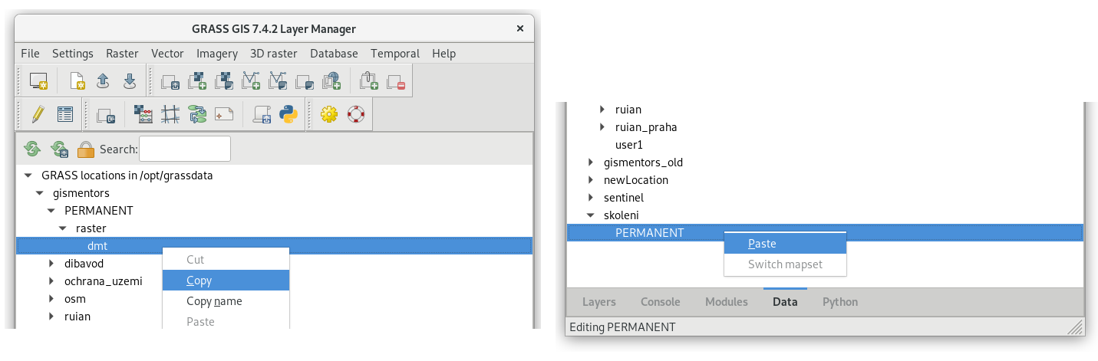Reload the current mapset only
Screen dimensions: 1098x361
[59, 149]
